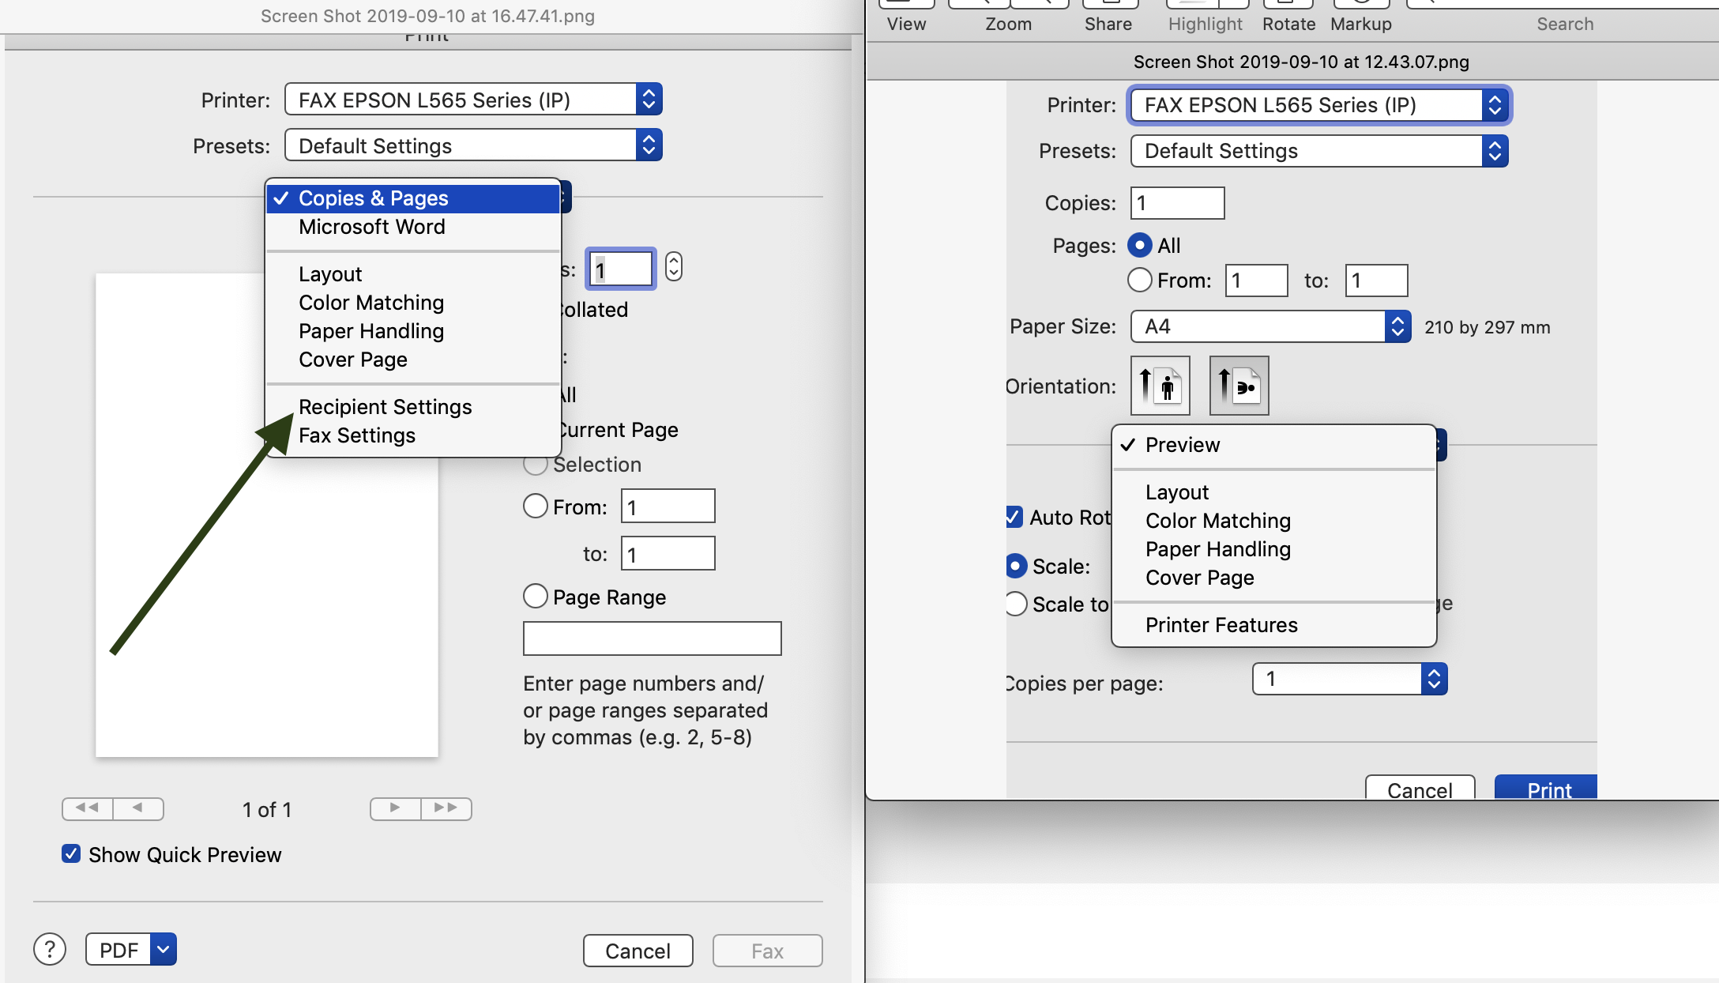Open the PDF dropdown arrow
Viewport: 1719px width, 983px height.
click(x=164, y=949)
